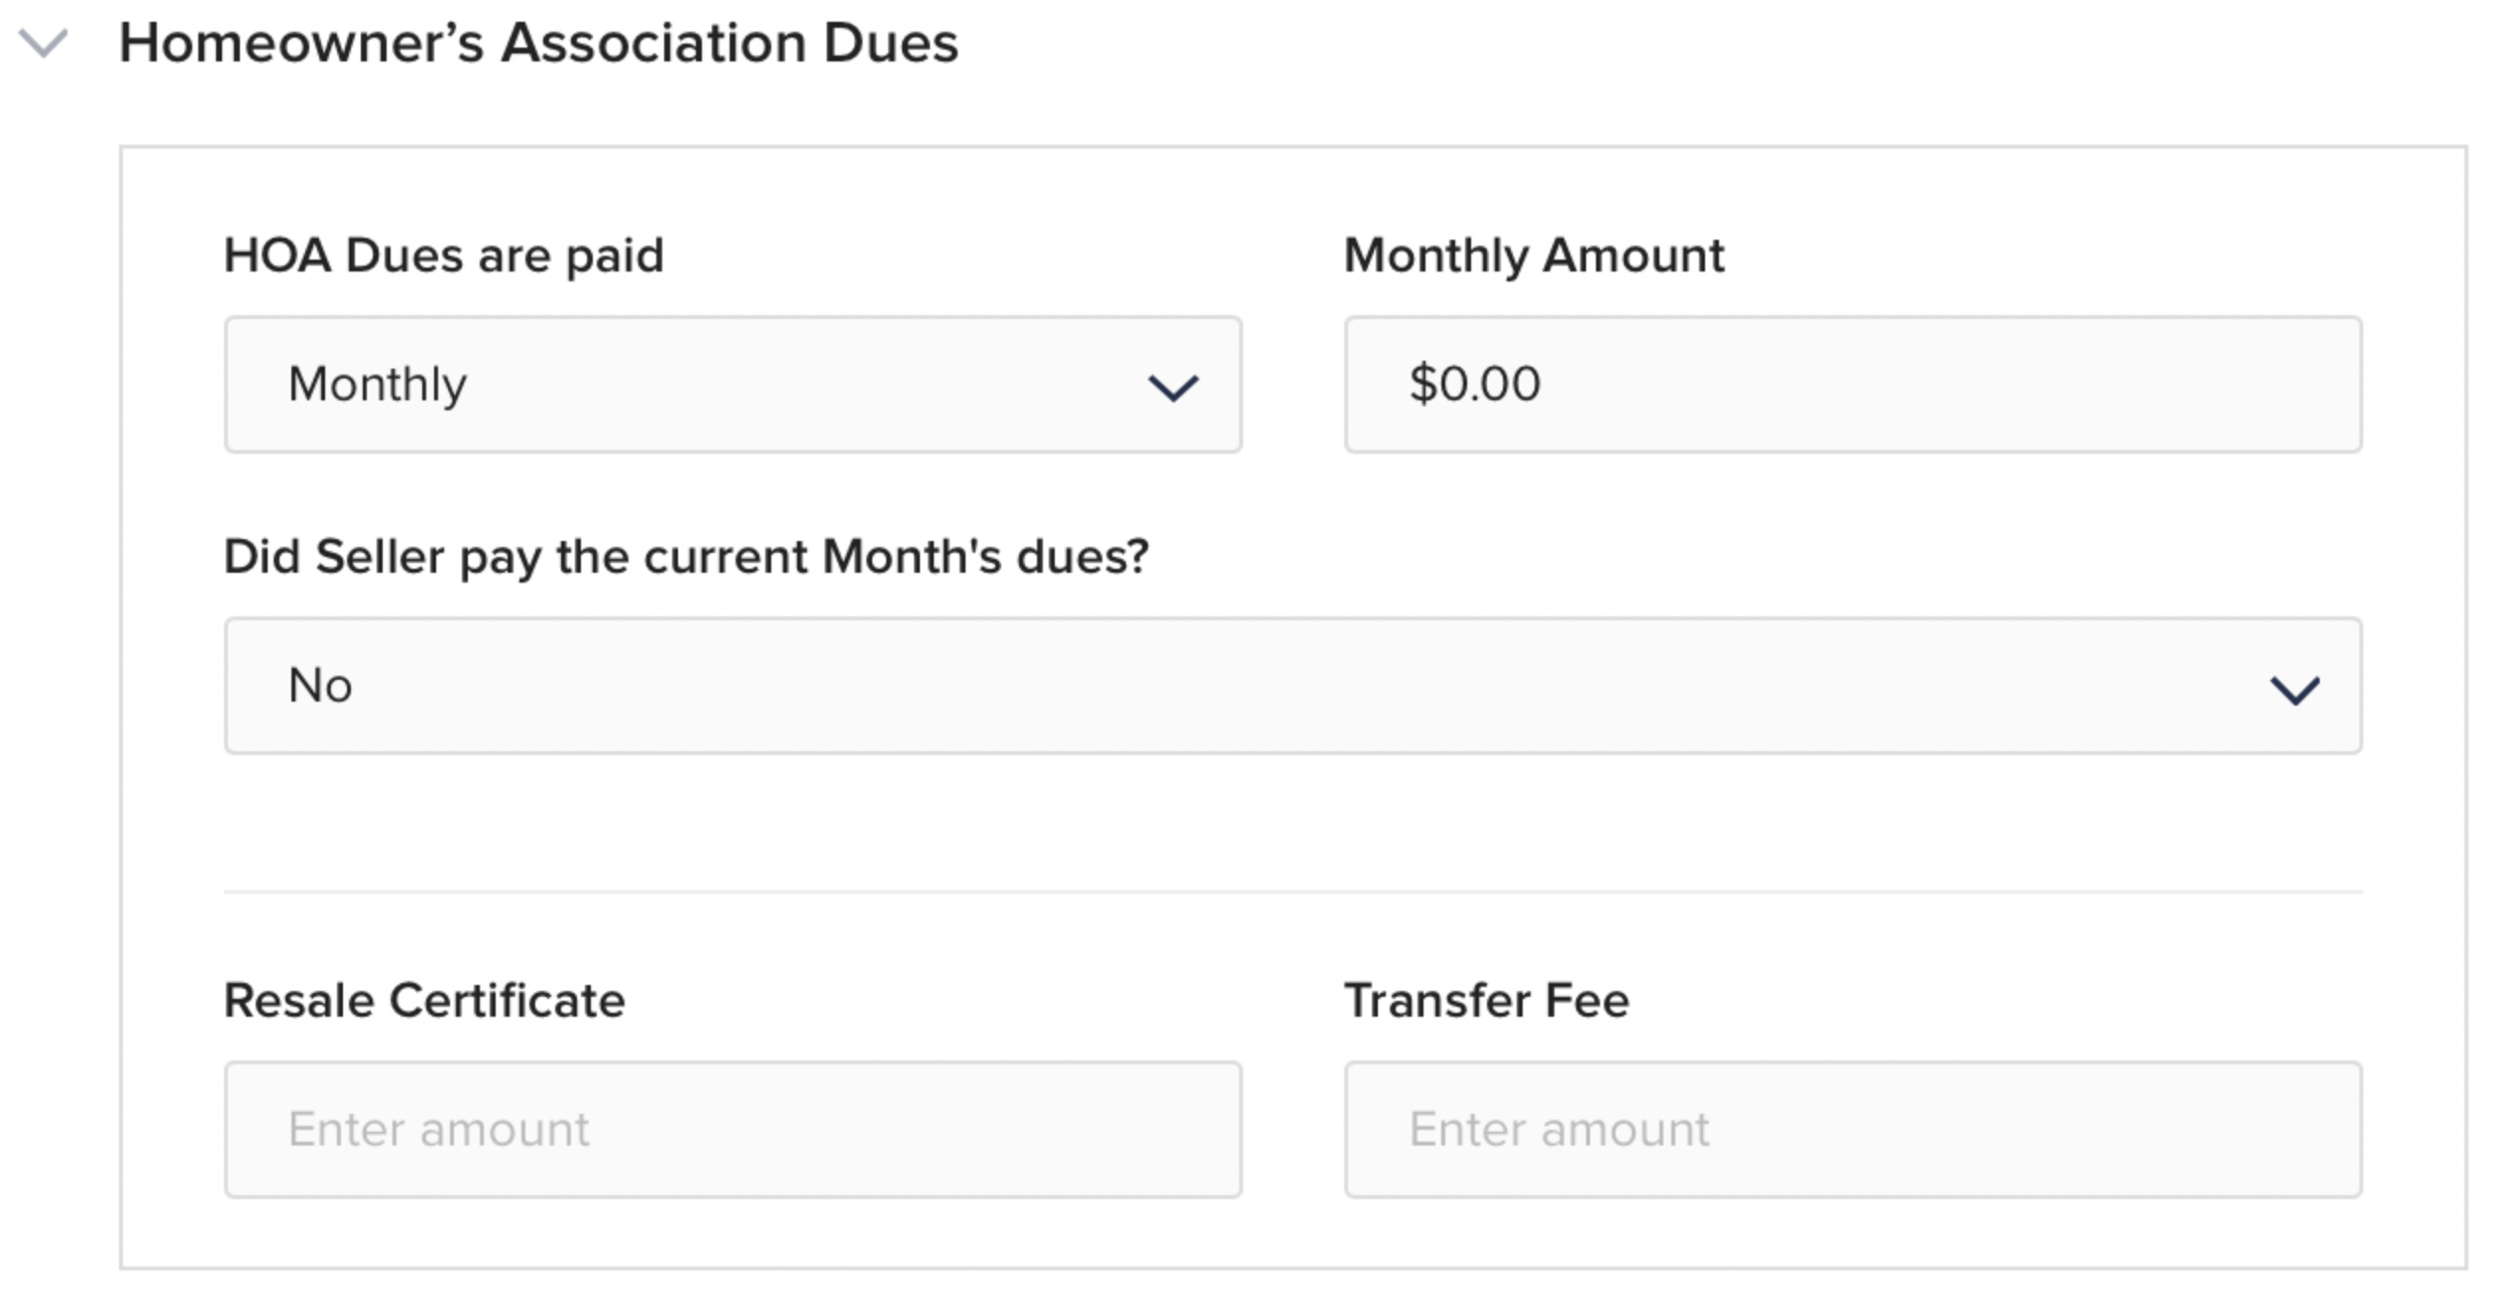Click the arrow icon in the No dropdown
This screenshot has height=1314, width=2512.
coord(2294,690)
